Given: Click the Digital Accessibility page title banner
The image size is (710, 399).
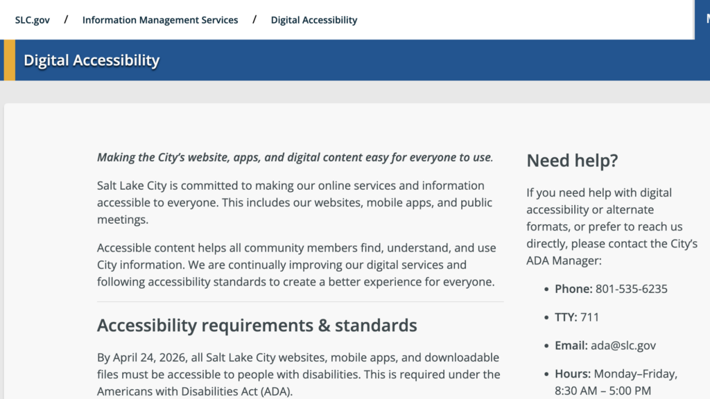Looking at the screenshot, I should (x=92, y=60).
